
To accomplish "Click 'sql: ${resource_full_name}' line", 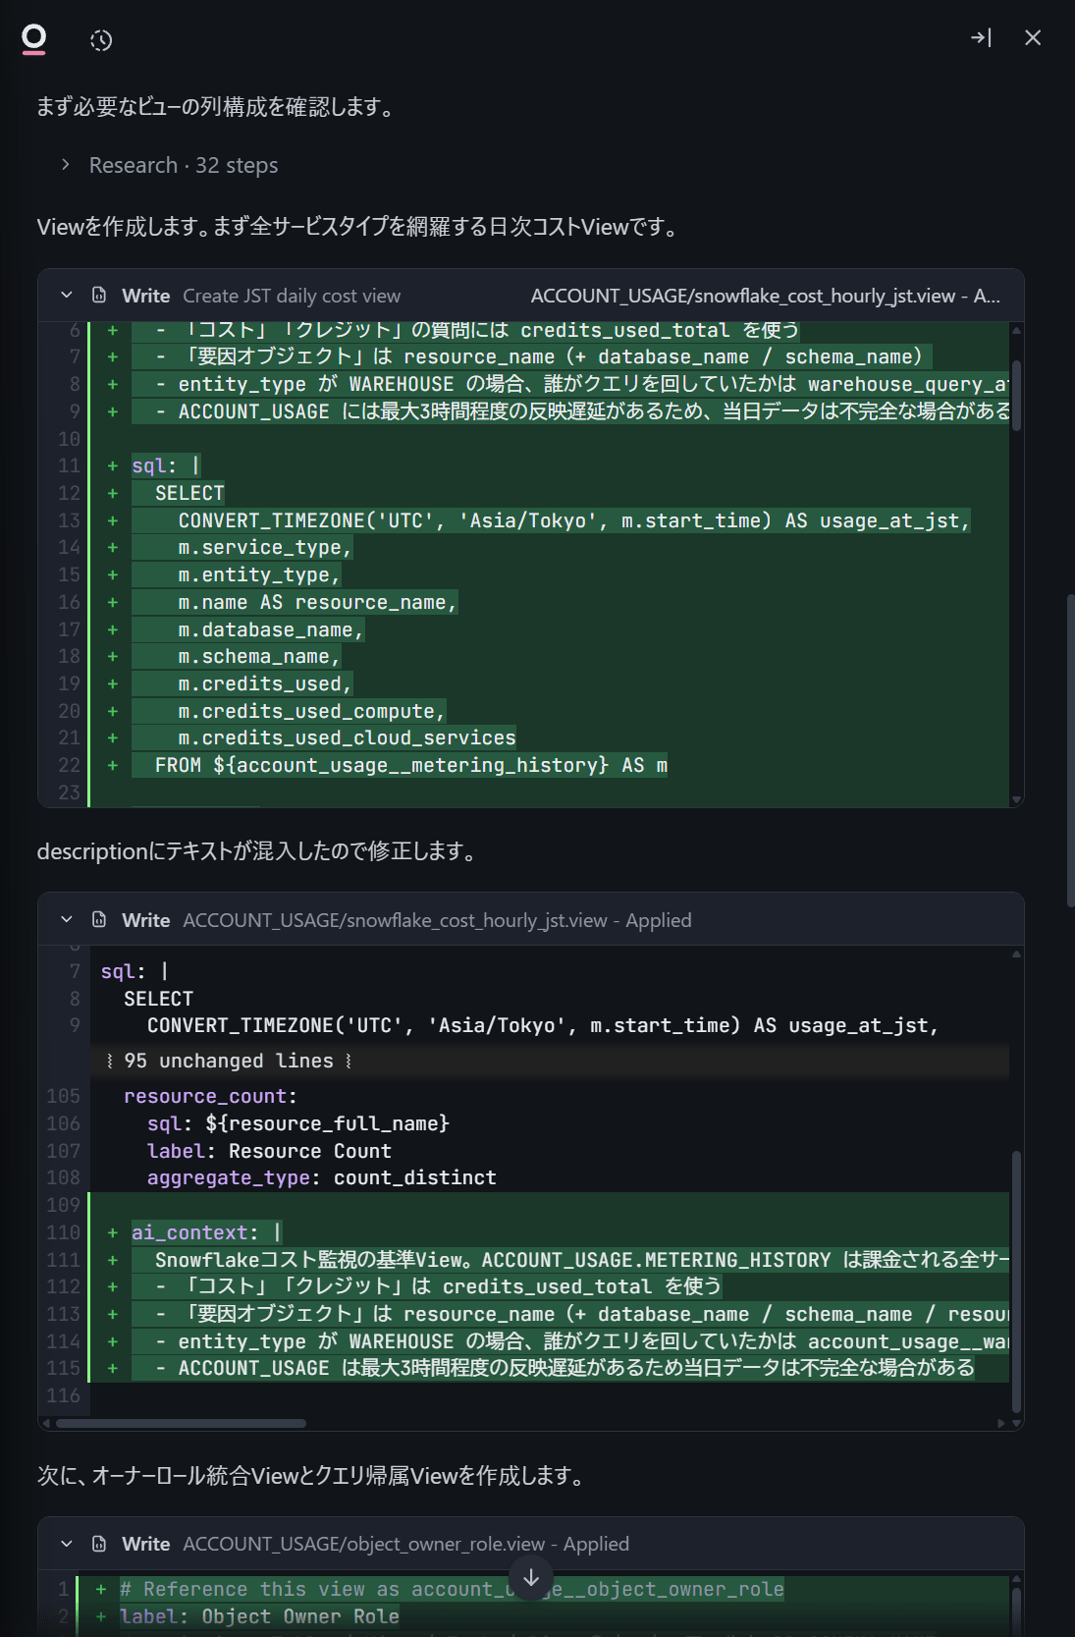I will tap(298, 1123).
